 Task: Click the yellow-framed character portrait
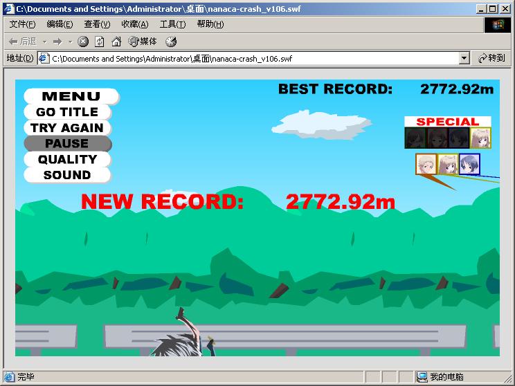coord(448,164)
